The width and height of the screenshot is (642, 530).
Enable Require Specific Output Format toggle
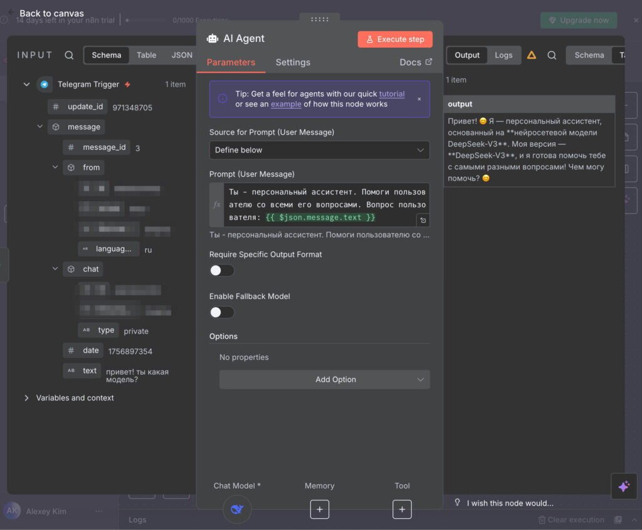[x=222, y=270]
